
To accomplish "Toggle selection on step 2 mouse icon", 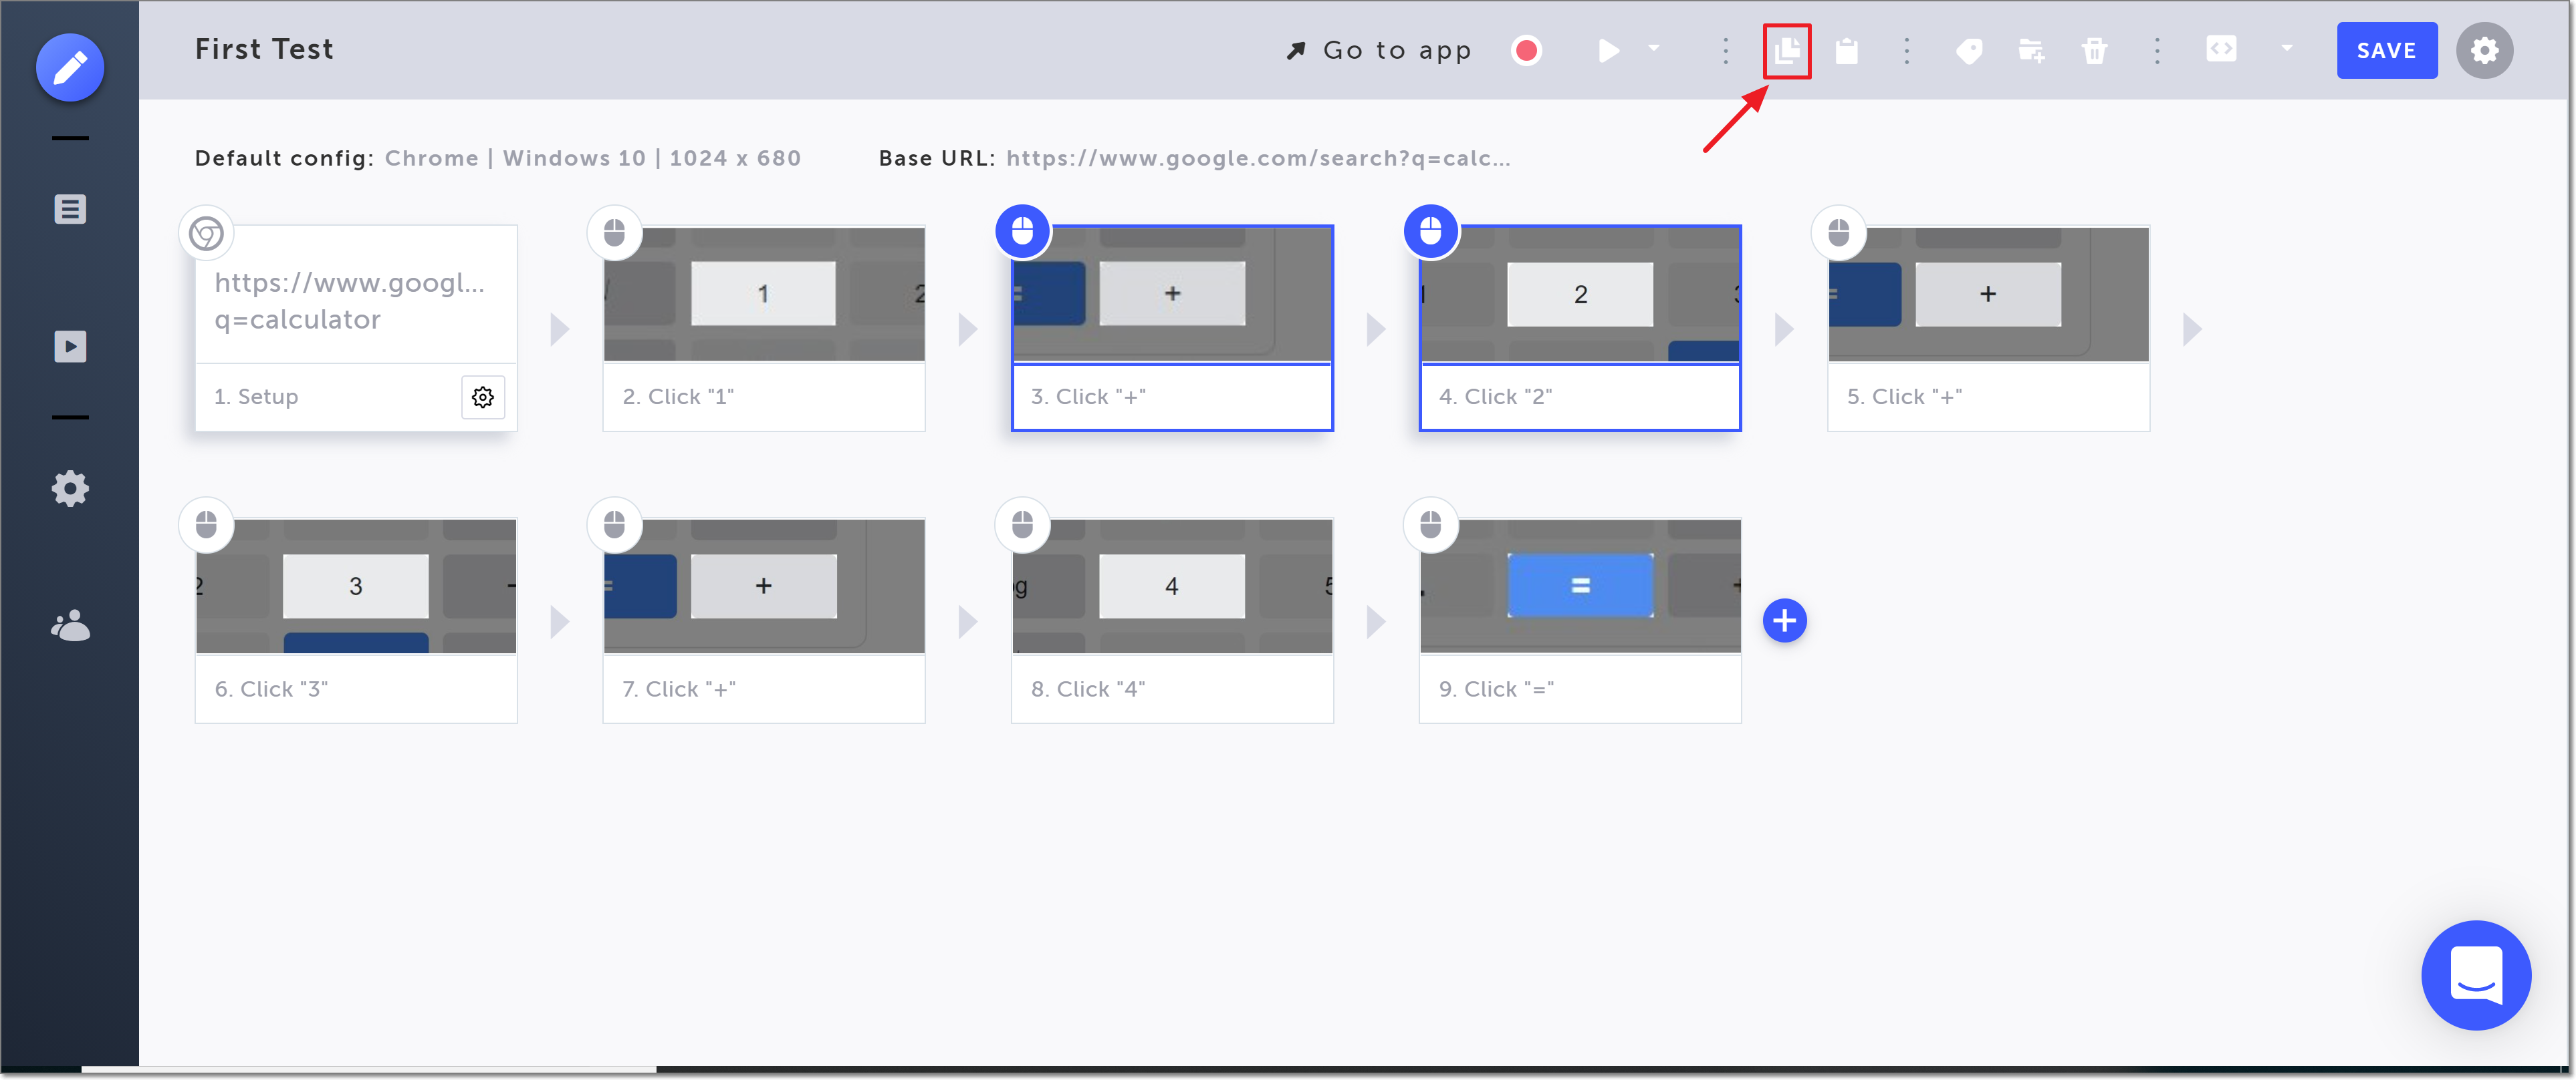I will pyautogui.click(x=614, y=233).
